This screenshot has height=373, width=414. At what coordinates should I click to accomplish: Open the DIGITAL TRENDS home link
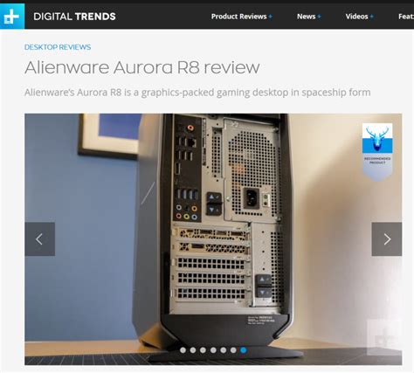click(x=74, y=17)
